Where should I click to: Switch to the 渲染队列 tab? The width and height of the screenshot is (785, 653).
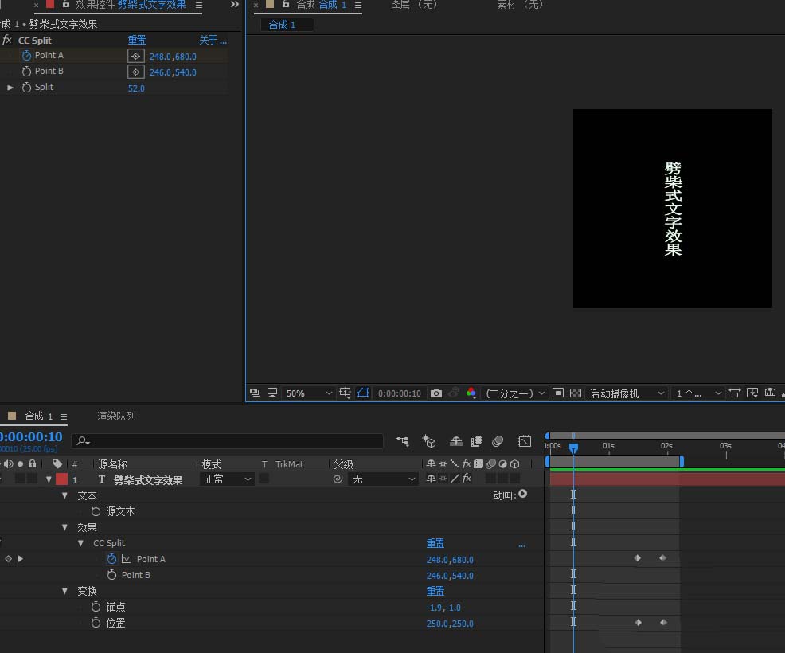[116, 416]
